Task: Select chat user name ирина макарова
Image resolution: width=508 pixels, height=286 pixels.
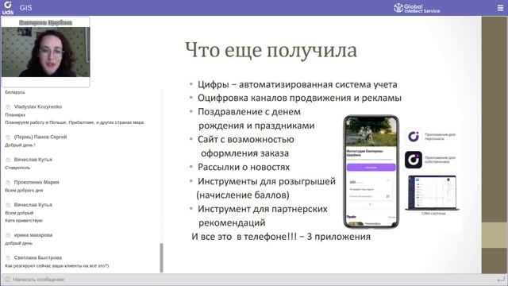Action: coord(33,235)
